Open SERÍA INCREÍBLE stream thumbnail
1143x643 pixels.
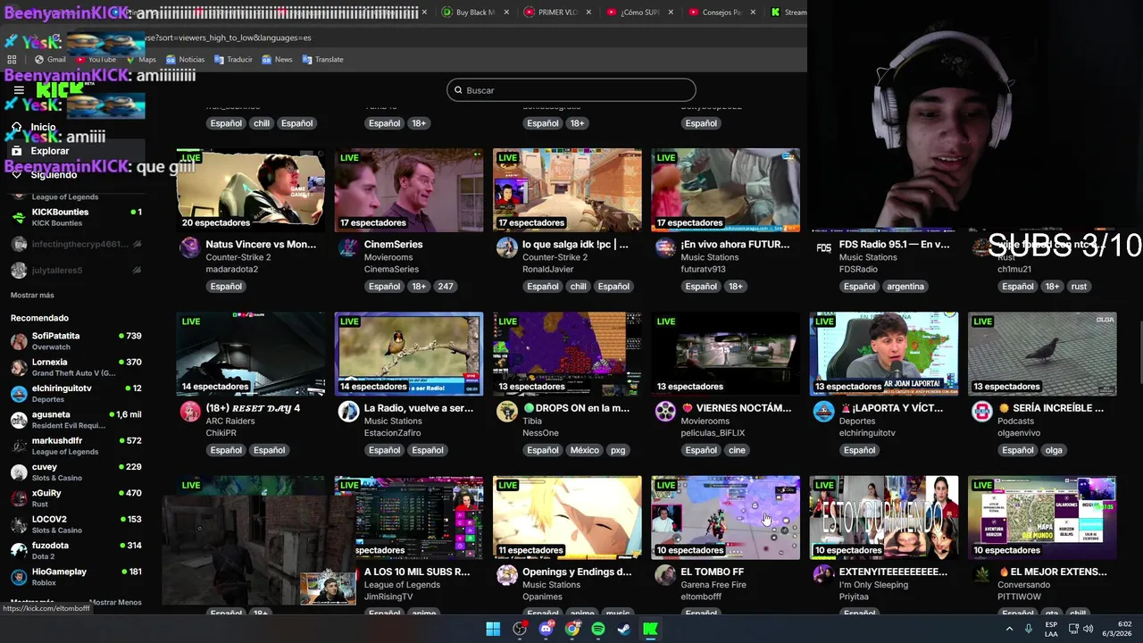pos(1042,354)
